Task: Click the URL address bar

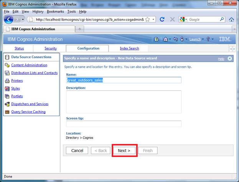Action: (90, 20)
